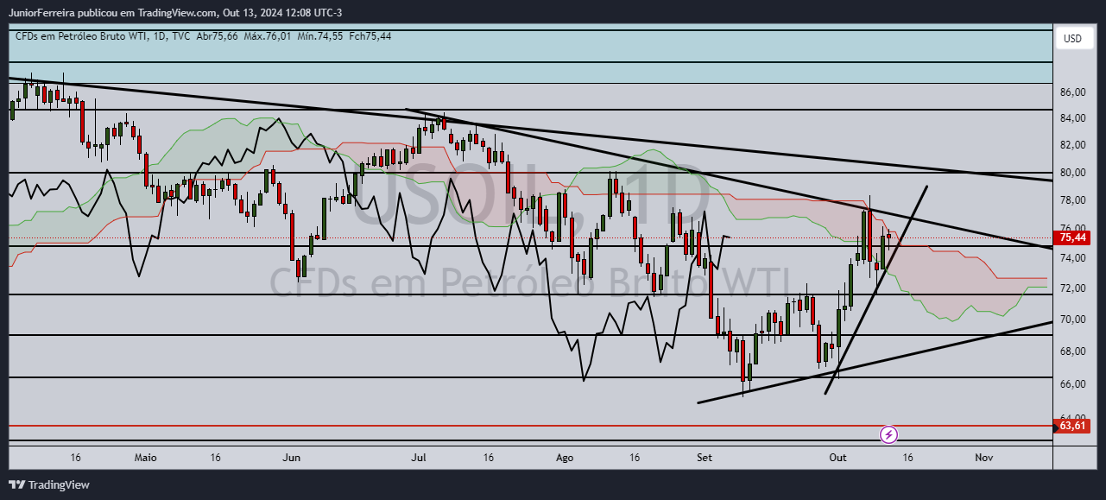Click the 66,00 price axis label
Viewport: 1106px width, 500px height.
pyautogui.click(x=1072, y=384)
